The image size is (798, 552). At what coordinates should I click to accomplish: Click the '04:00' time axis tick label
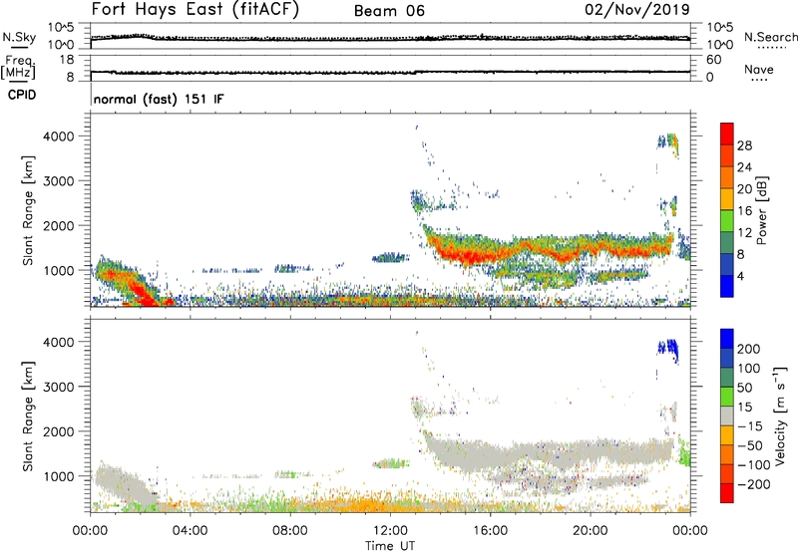191,531
